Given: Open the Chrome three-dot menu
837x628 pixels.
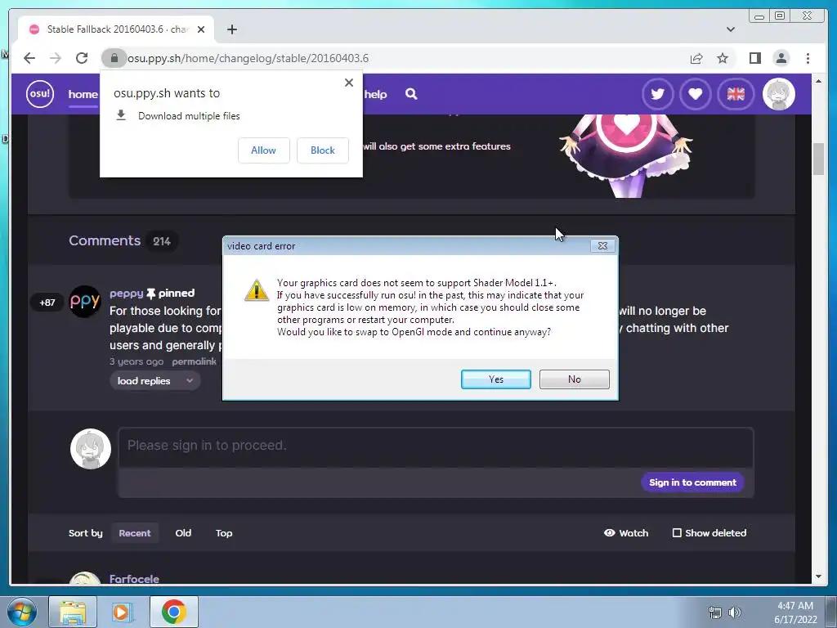Looking at the screenshot, I should [x=808, y=58].
